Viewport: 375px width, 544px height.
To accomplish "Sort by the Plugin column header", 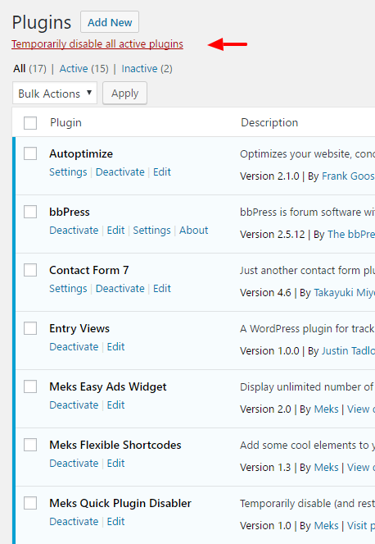I will point(66,123).
